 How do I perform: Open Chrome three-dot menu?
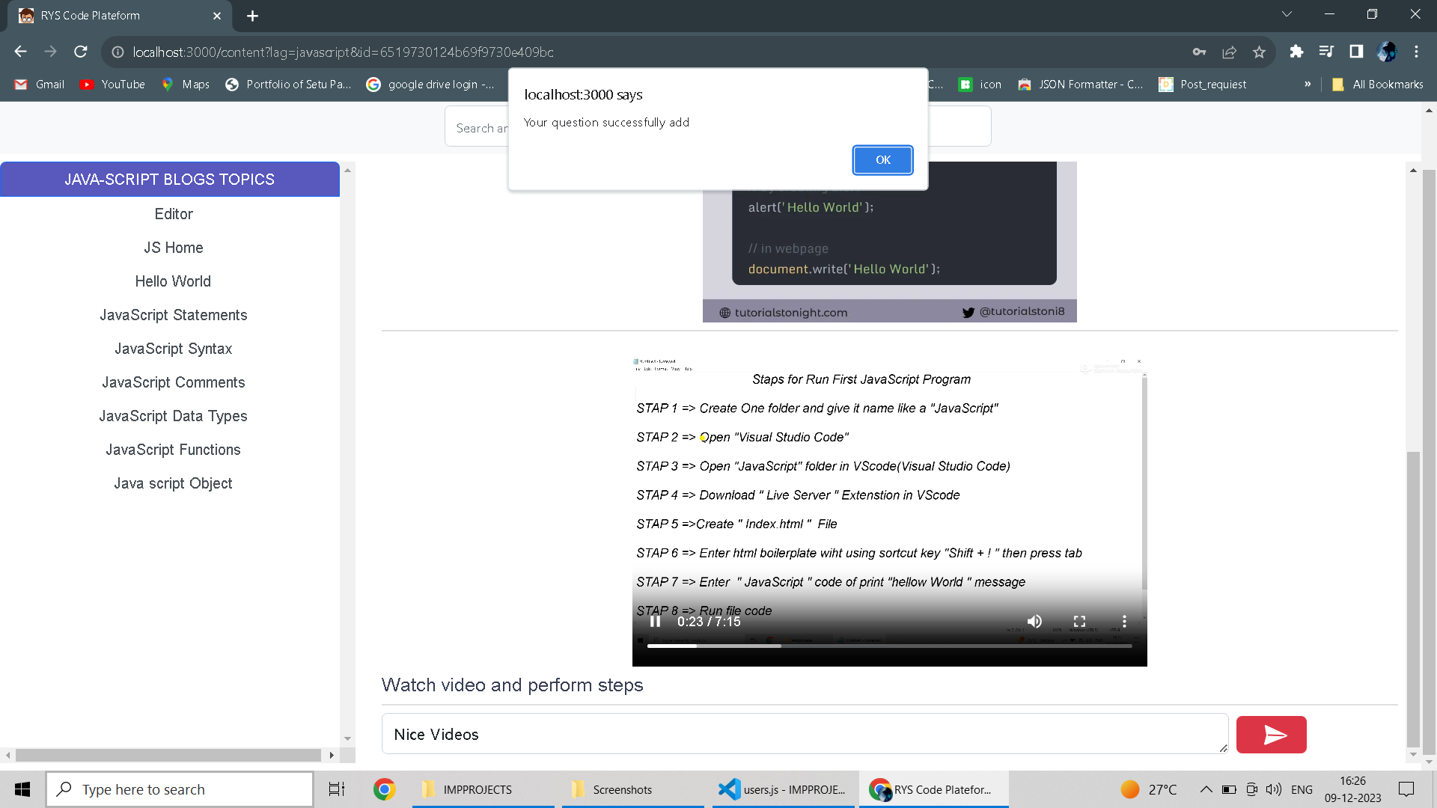(1416, 52)
